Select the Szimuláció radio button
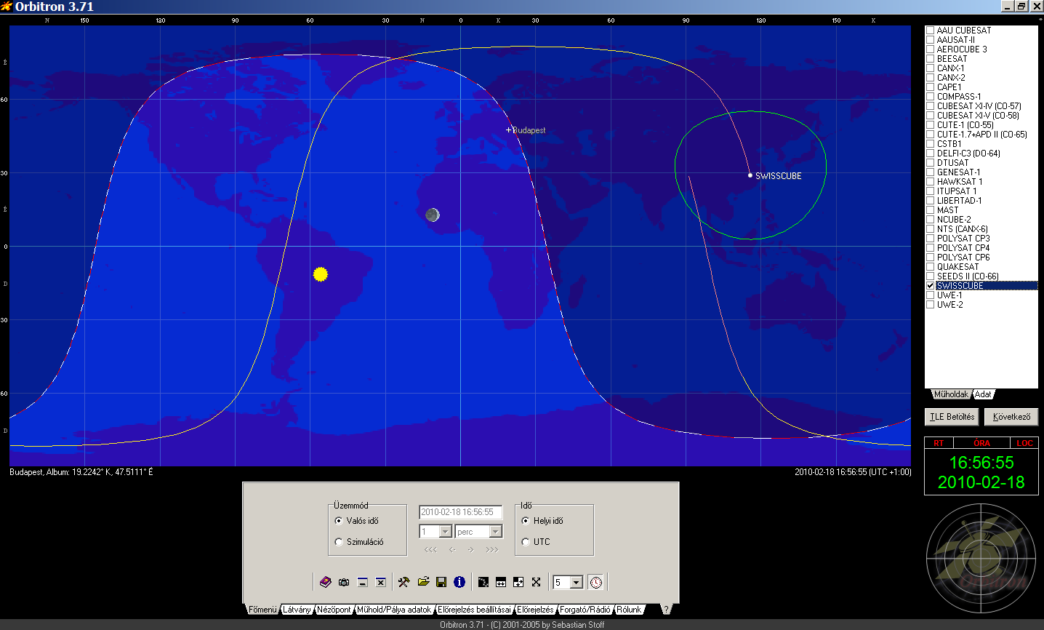Viewport: 1044px width, 630px height. click(339, 542)
